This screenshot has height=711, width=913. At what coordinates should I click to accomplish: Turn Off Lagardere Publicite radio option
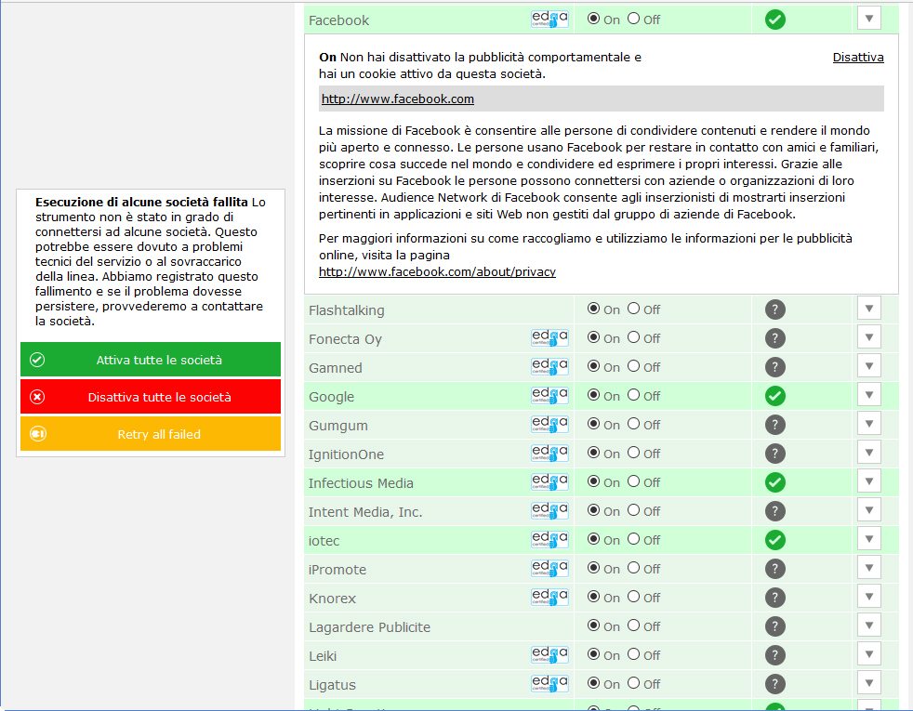click(633, 626)
